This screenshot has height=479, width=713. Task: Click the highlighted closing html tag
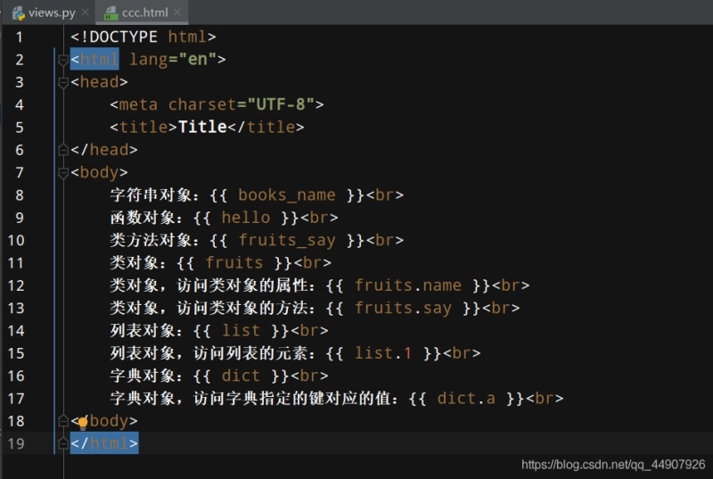coord(104,443)
